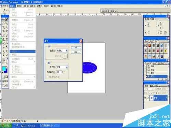Select the Magic Wand tool
The width and height of the screenshot is (171, 128).
click(x=7, y=27)
